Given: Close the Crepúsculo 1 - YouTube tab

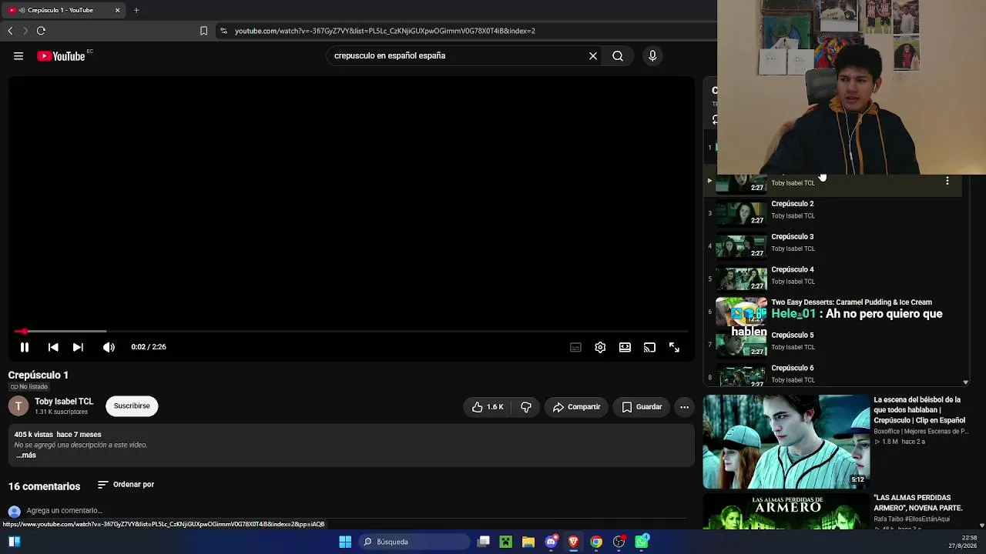Looking at the screenshot, I should 117,10.
